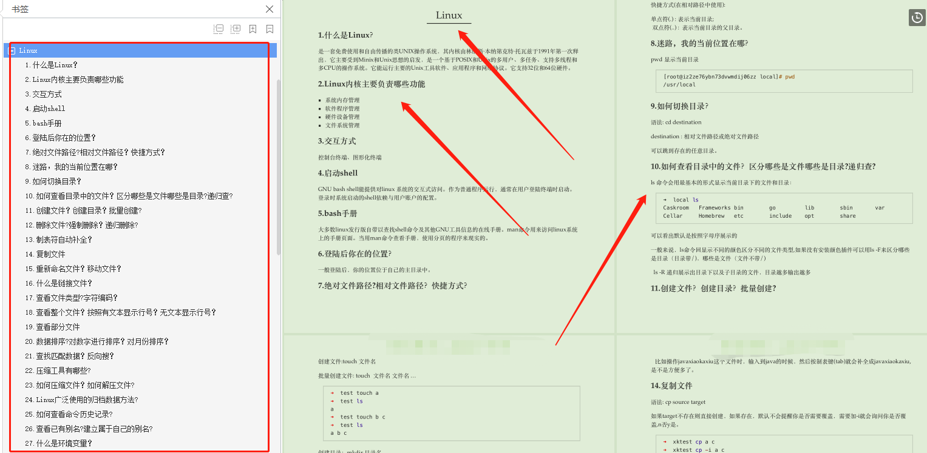Click page heading 8.迷路,我的当前位置在哪?
927x453 pixels.
(699, 44)
